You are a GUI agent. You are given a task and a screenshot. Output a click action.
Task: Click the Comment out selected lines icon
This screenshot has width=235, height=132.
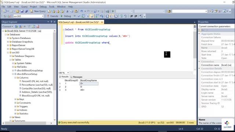(x=121, y=16)
